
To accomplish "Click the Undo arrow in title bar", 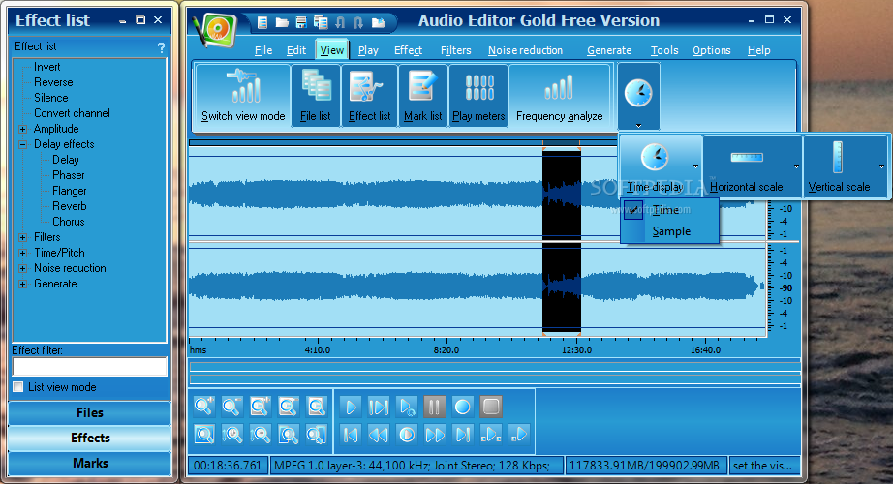I will [340, 23].
